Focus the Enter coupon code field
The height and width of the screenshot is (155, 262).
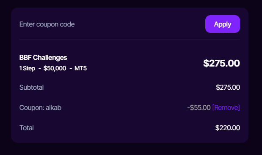(110, 24)
